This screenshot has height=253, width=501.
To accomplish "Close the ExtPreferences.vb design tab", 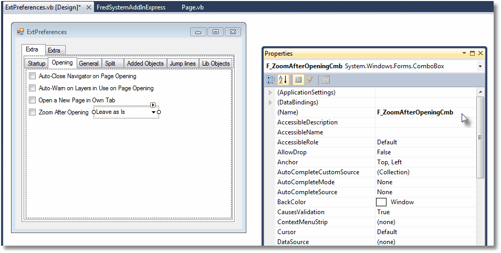I will tap(89, 7).
